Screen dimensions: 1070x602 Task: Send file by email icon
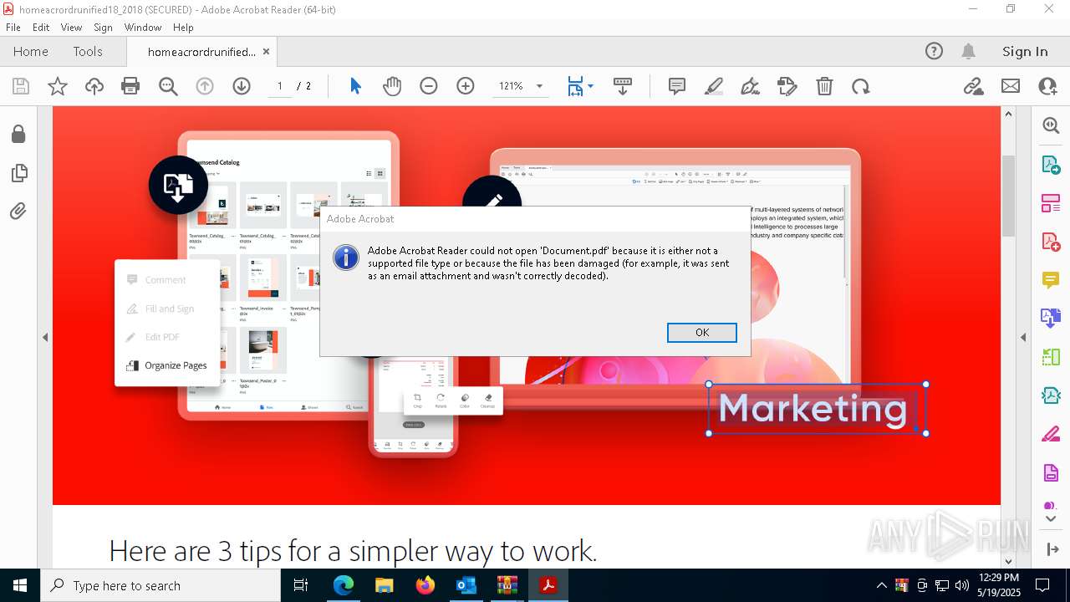point(1011,86)
